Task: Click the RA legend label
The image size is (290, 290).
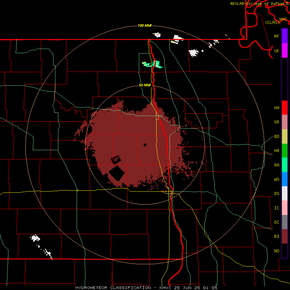Action: [x=276, y=165]
